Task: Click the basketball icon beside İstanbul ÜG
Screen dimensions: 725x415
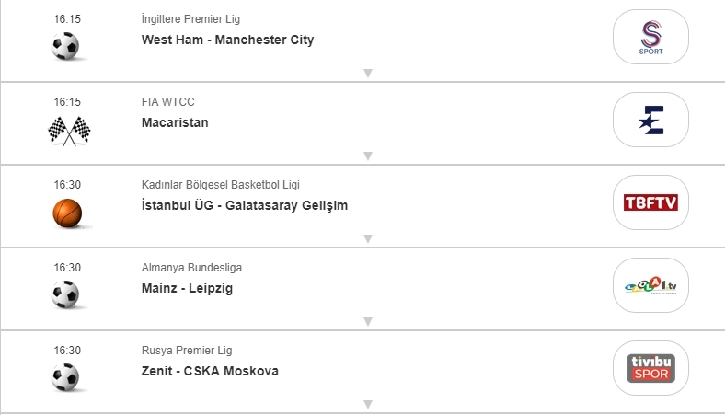Action: tap(67, 213)
